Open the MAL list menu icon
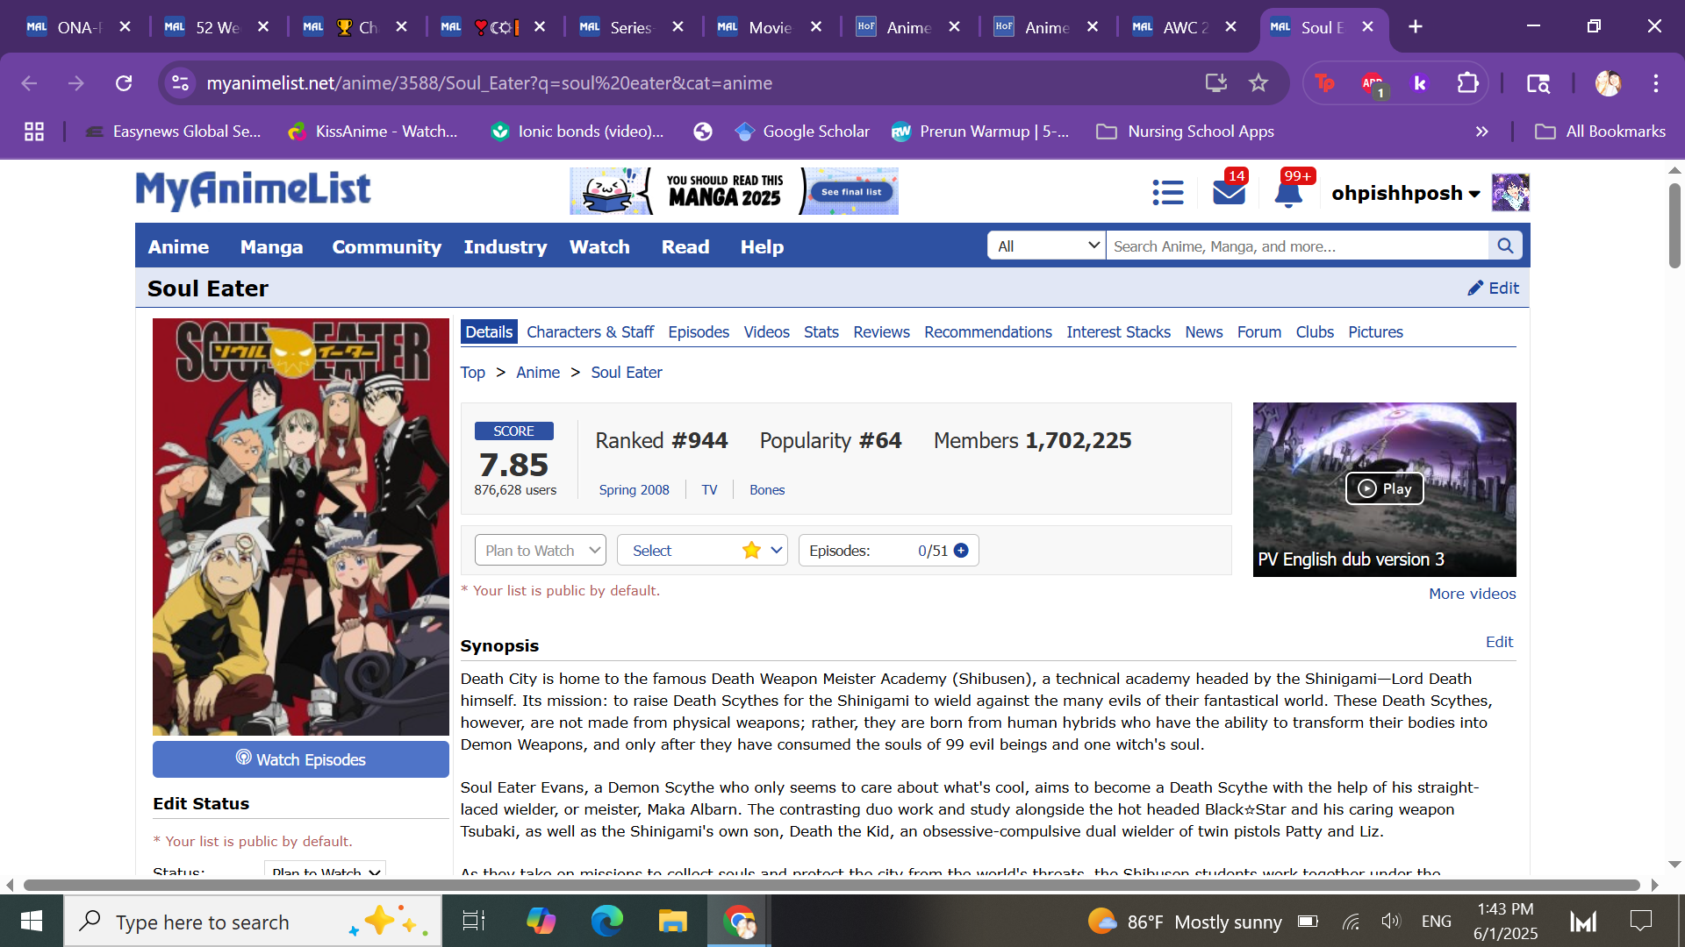This screenshot has height=947, width=1685. point(1167,193)
